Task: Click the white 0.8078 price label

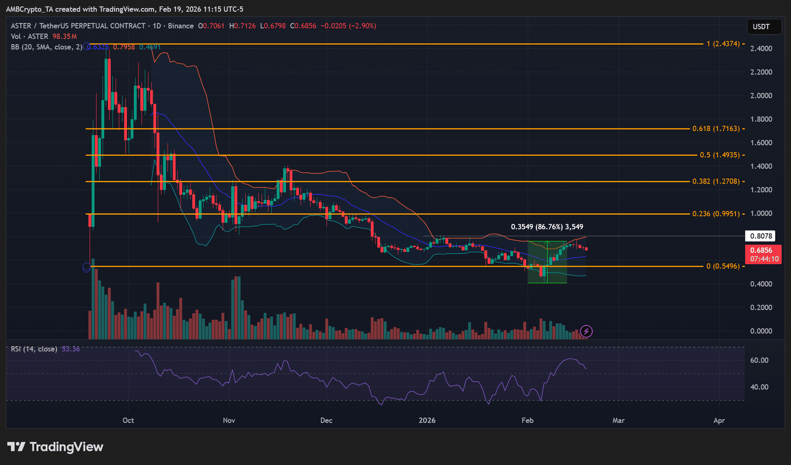Action: click(x=761, y=236)
